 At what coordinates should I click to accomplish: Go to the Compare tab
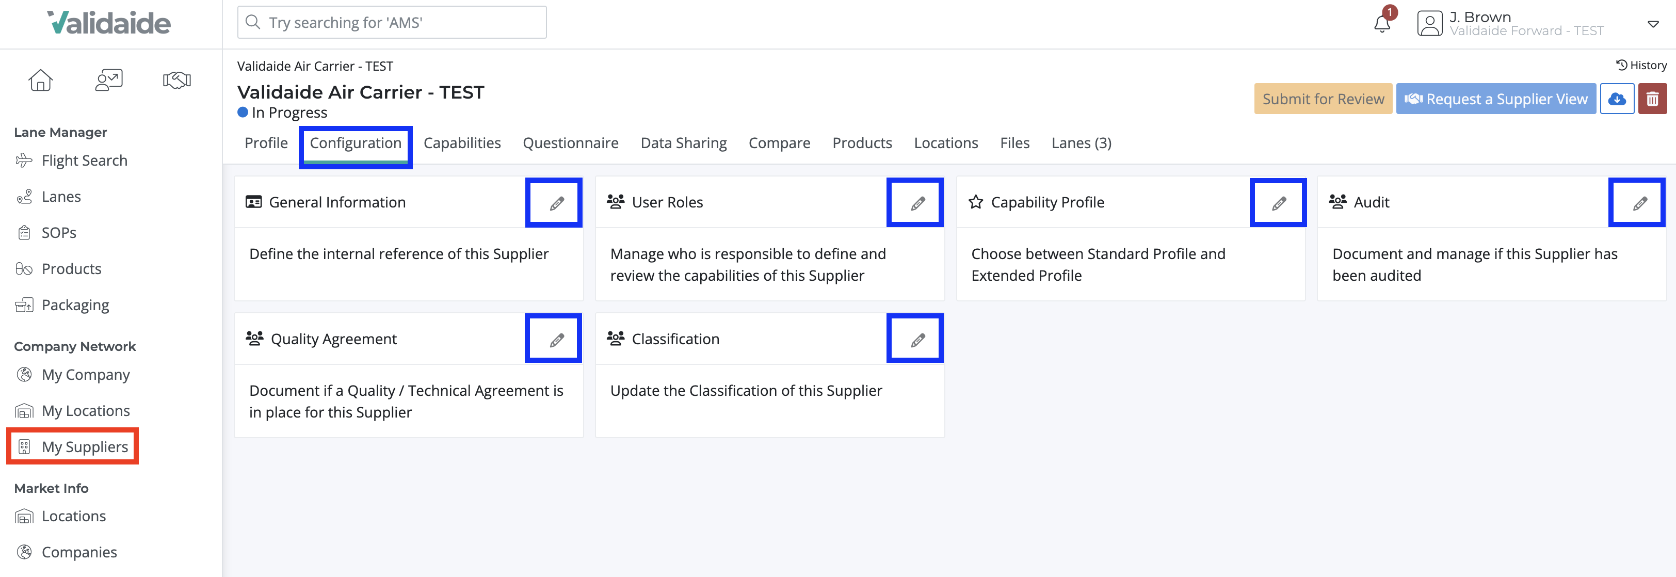(780, 143)
